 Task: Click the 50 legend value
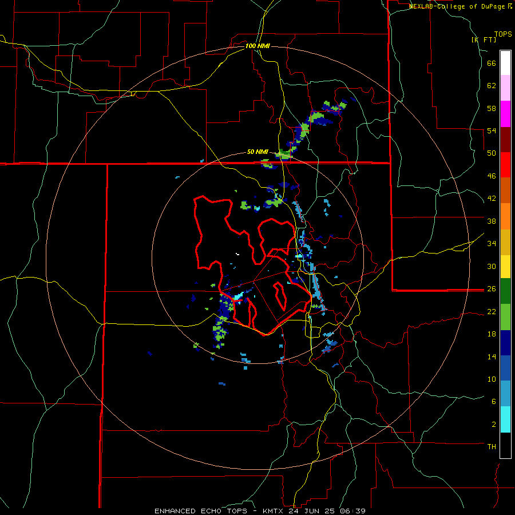click(x=492, y=153)
